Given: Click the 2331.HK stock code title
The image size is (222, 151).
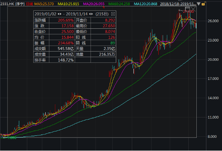Looking at the screenshot, I should pyautogui.click(x=7, y=4).
